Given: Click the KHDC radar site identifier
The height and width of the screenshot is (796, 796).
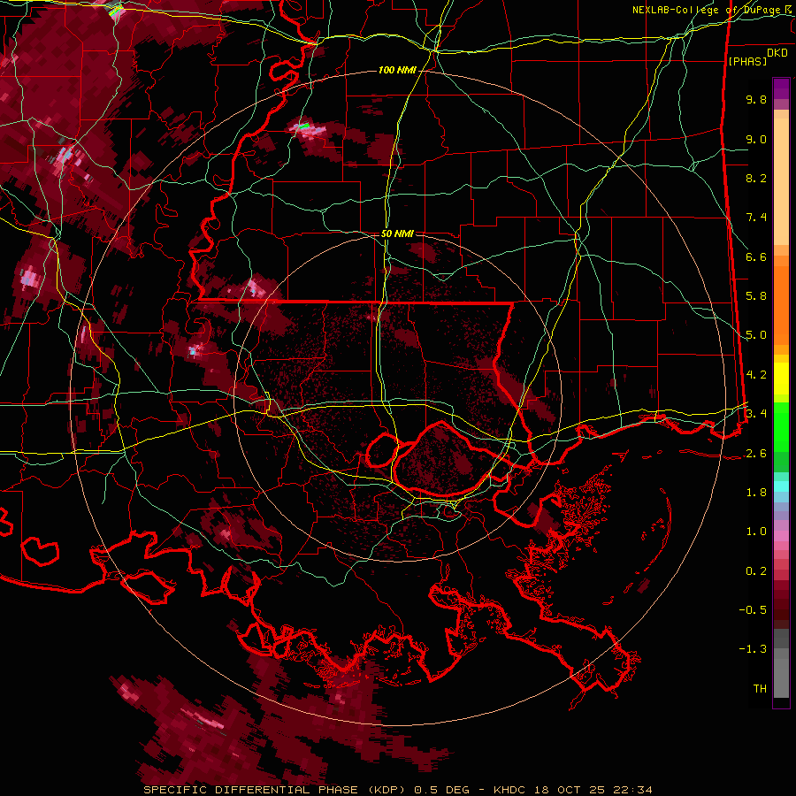Looking at the screenshot, I should coord(511,790).
